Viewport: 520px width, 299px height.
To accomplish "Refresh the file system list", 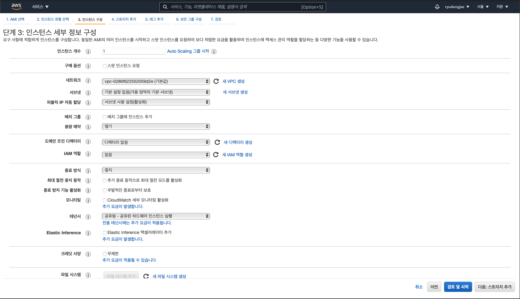I will pos(146,276).
